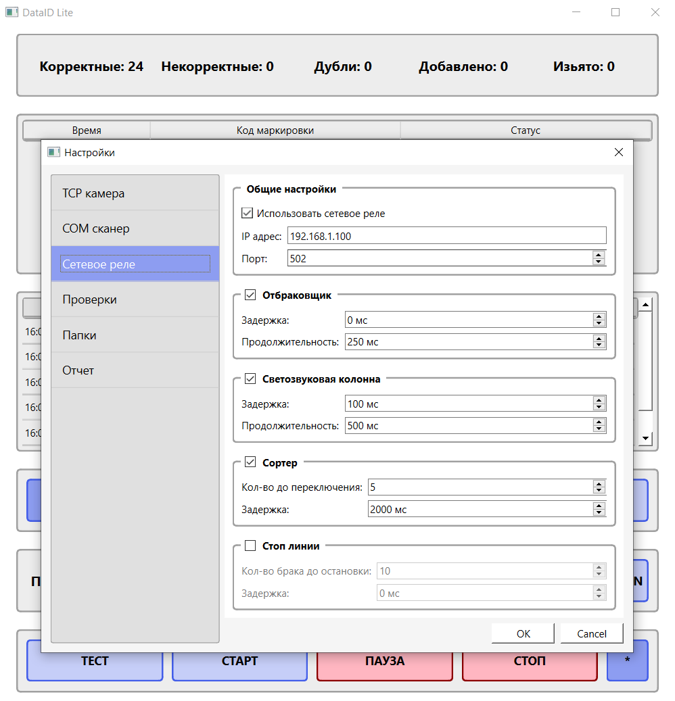Increase Кол-во до переключения with the stepper

click(599, 483)
